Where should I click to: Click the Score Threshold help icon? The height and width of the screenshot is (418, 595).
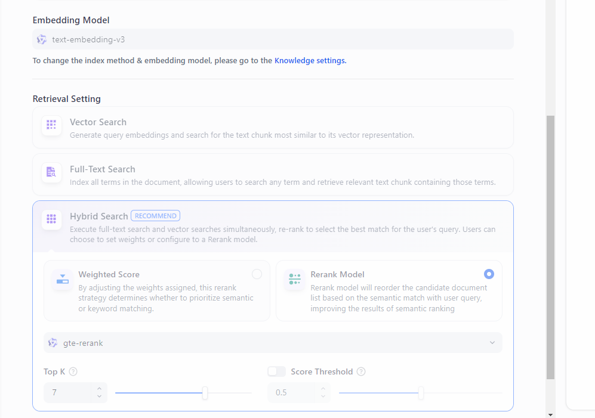(x=361, y=371)
